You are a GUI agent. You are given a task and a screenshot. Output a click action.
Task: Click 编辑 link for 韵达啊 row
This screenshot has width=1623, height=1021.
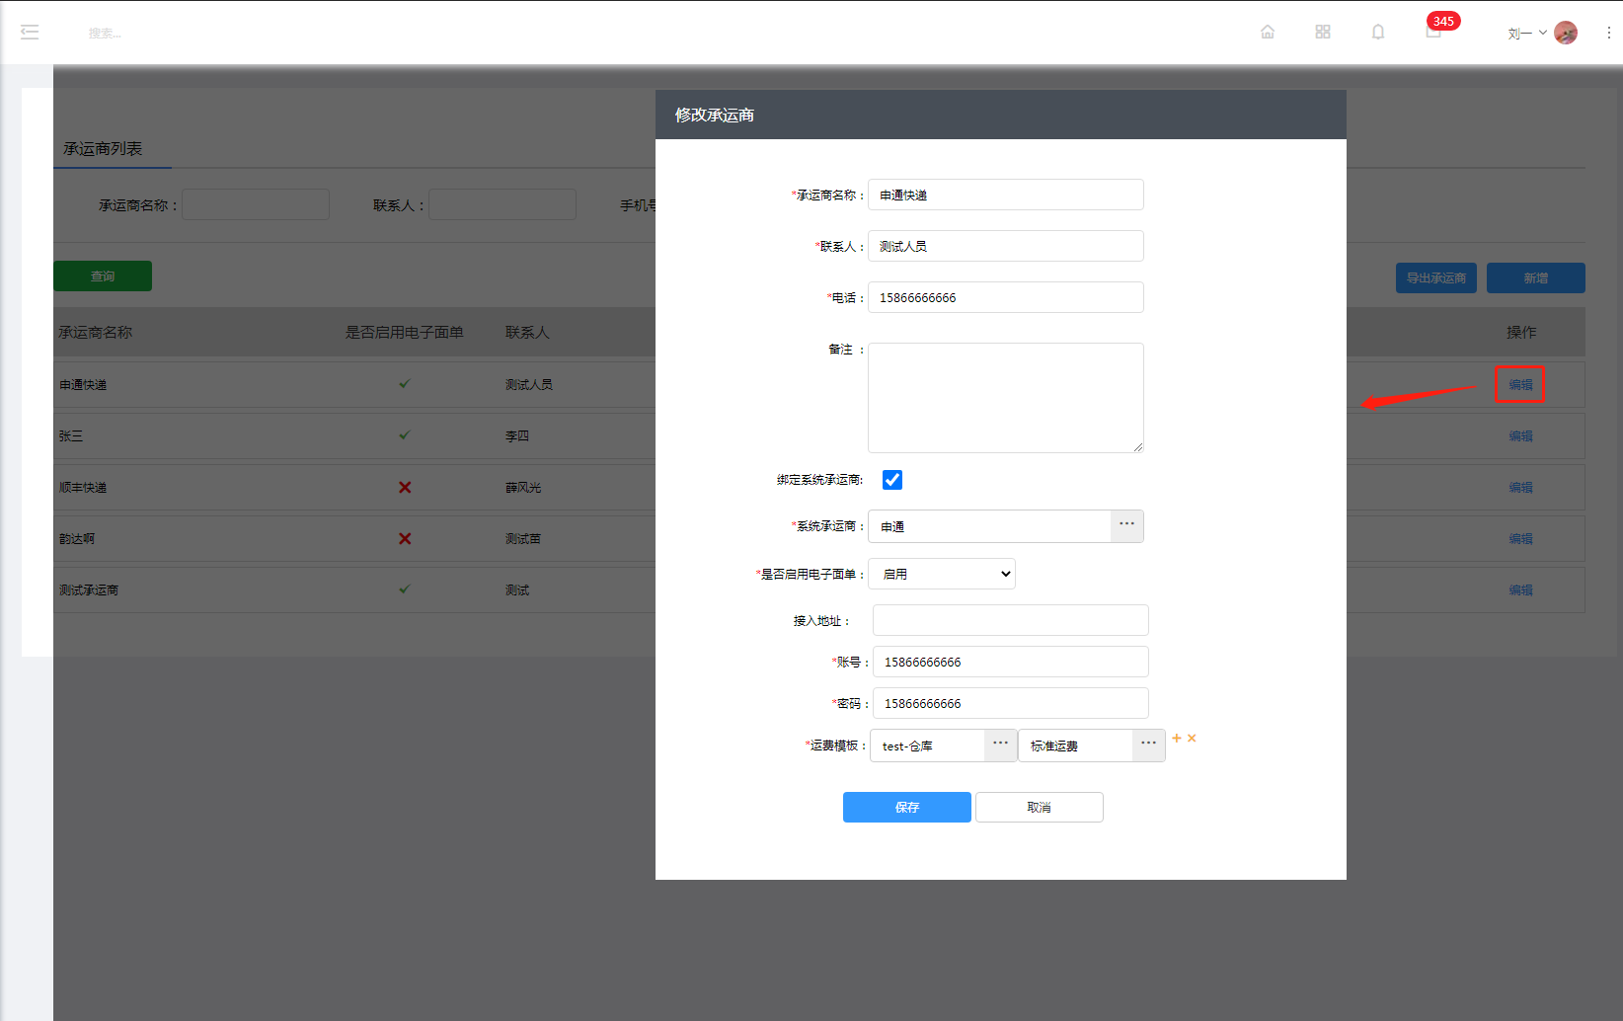[x=1520, y=538]
